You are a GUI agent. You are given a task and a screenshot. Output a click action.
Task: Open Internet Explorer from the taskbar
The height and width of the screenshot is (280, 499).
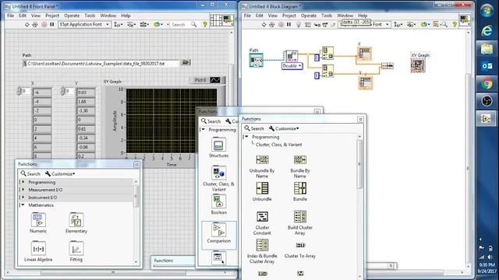tap(487, 31)
